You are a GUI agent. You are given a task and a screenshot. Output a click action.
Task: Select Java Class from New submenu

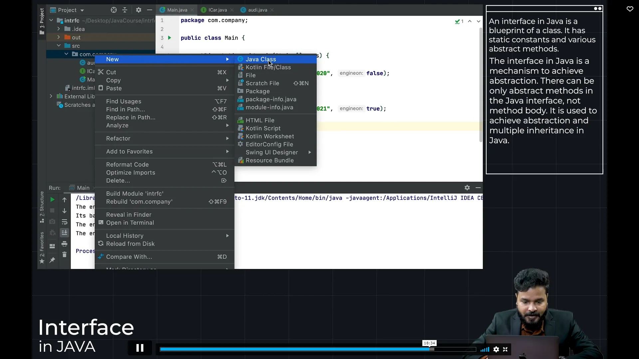(261, 59)
